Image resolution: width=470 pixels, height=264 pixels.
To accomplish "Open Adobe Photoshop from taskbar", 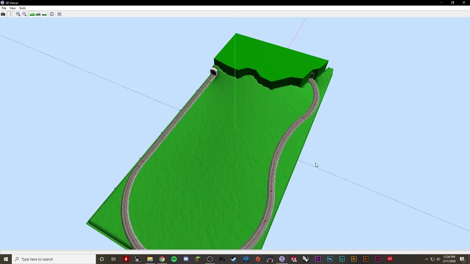I will (x=330, y=259).
